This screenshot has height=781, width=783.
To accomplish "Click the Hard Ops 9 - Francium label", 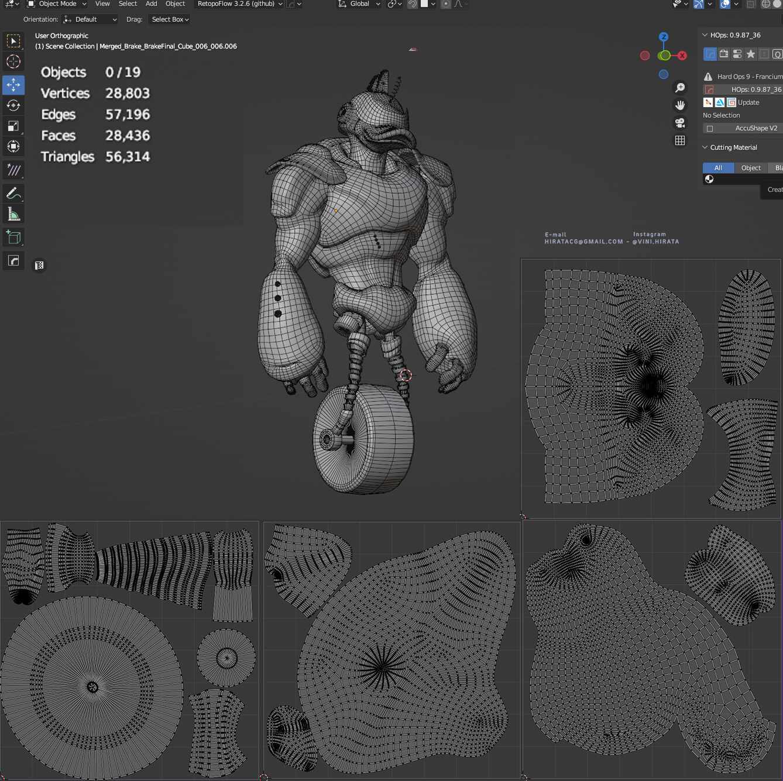I will [x=750, y=77].
